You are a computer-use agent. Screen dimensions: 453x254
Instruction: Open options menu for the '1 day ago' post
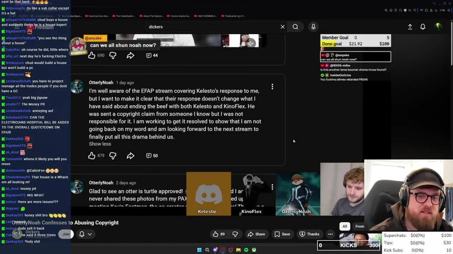[272, 86]
